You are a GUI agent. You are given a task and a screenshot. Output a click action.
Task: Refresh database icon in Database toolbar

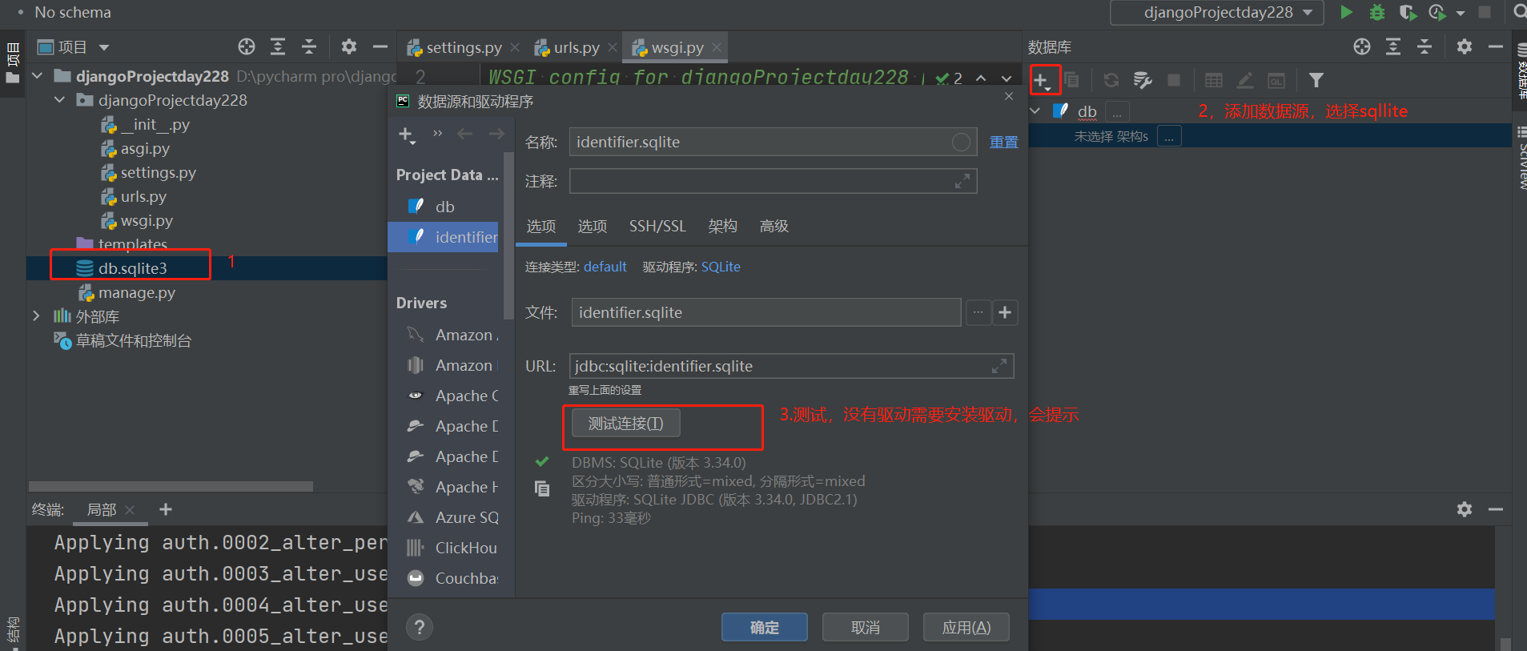tap(1111, 80)
